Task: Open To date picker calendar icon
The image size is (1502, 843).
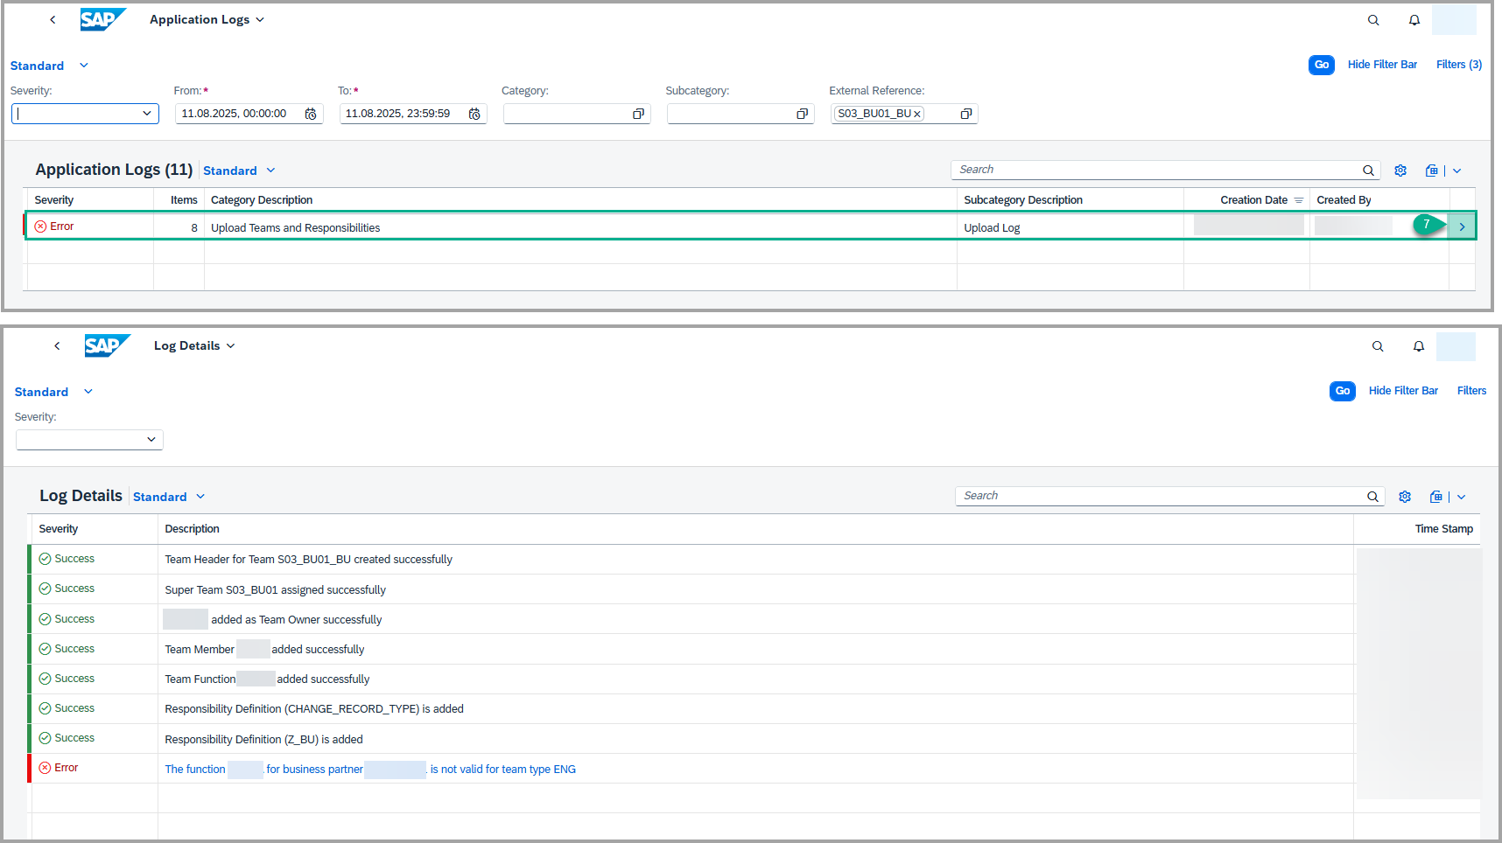Action: [474, 114]
